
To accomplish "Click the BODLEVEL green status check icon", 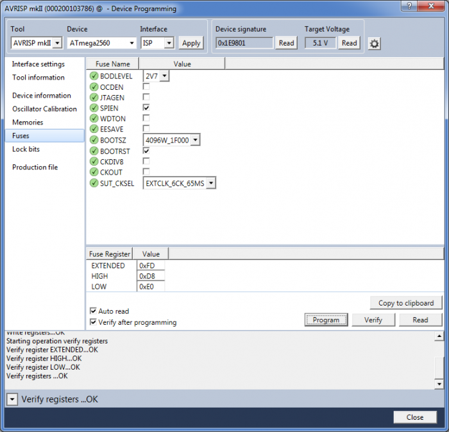I will (x=94, y=76).
